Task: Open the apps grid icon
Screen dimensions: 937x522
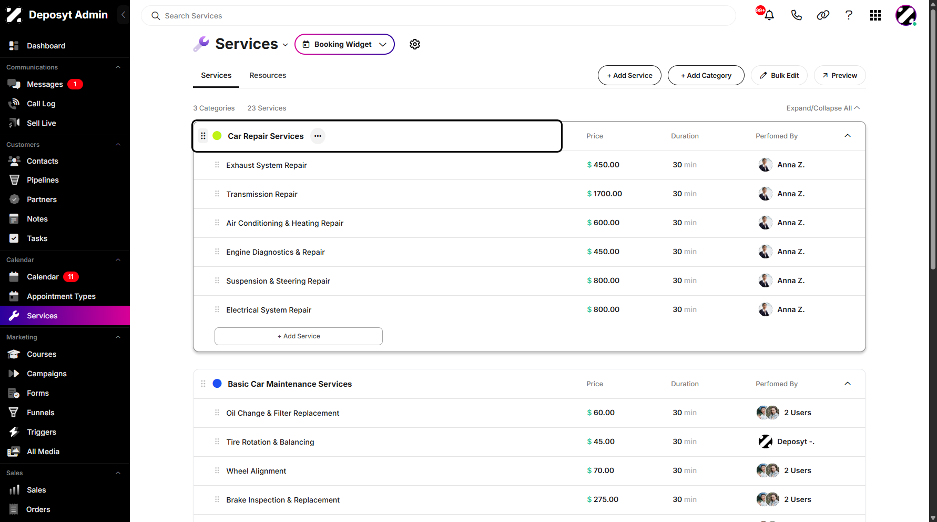Action: pyautogui.click(x=875, y=15)
